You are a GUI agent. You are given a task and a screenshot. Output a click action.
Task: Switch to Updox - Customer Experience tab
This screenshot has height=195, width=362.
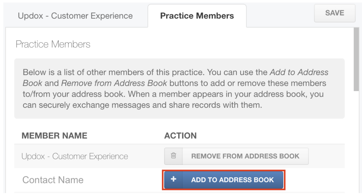[x=75, y=16]
